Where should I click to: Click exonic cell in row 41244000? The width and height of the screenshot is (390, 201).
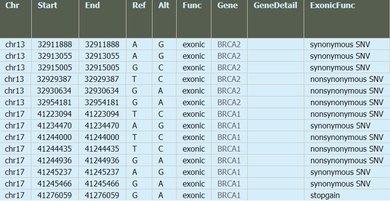pyautogui.click(x=193, y=137)
